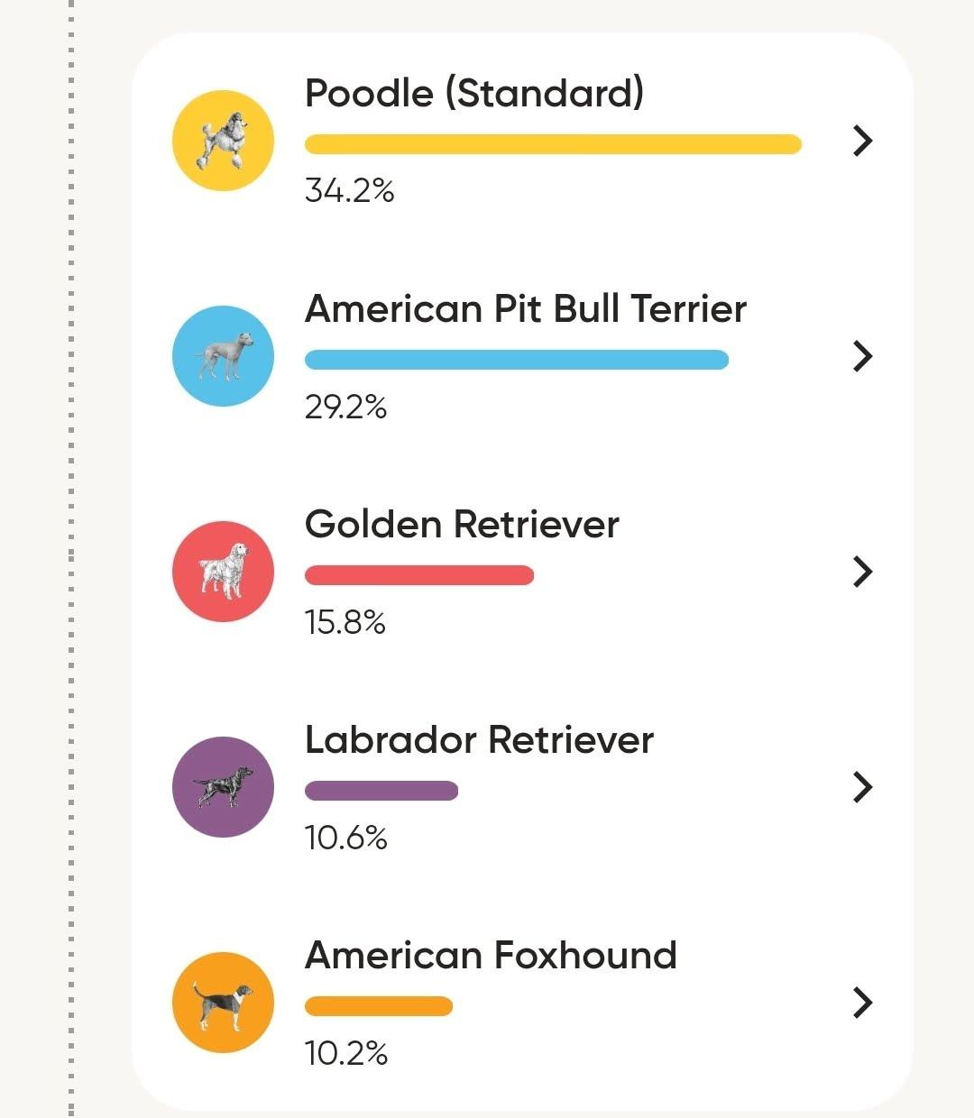This screenshot has height=1118, width=974.
Task: Tap the orange American Foxhound icon
Action: click(x=223, y=1003)
